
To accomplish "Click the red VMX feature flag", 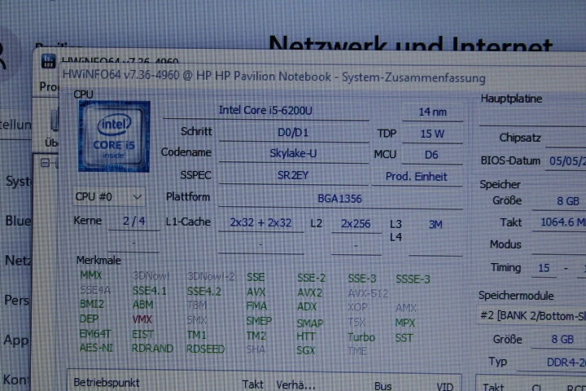I will 142,319.
